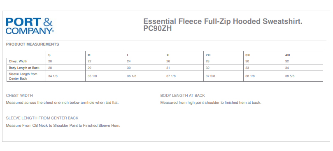Click the text about measuring below armhole
Viewport: 333px width, 151px height.
click(63, 103)
